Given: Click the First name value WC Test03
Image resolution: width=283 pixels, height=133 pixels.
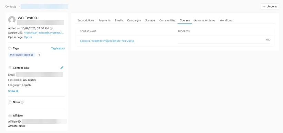Looking at the screenshot, I should [29, 80].
